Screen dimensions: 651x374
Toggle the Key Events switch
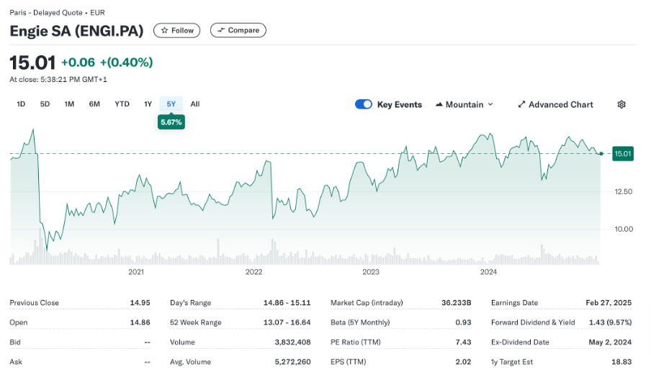pos(364,104)
